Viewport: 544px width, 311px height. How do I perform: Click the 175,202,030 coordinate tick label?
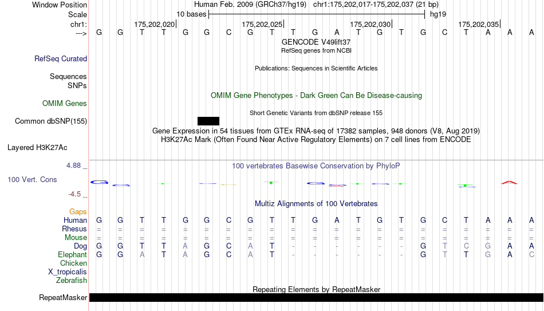point(370,24)
